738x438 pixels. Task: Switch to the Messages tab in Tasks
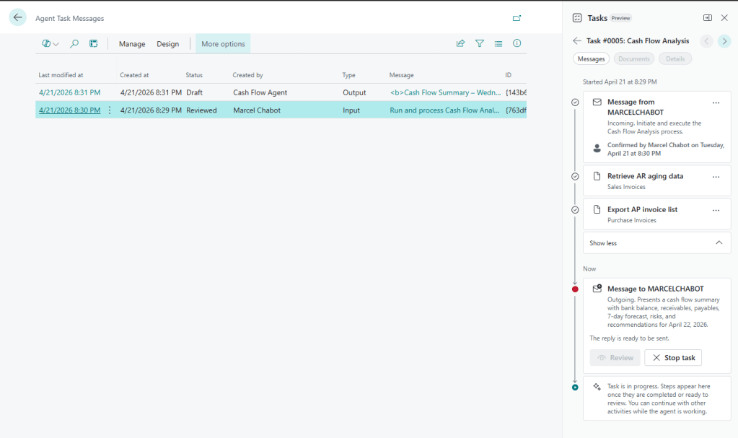click(591, 59)
